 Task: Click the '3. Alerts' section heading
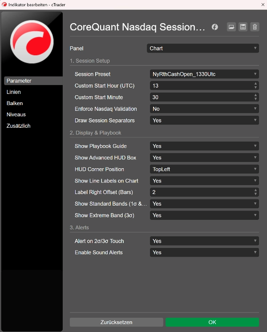79,227
